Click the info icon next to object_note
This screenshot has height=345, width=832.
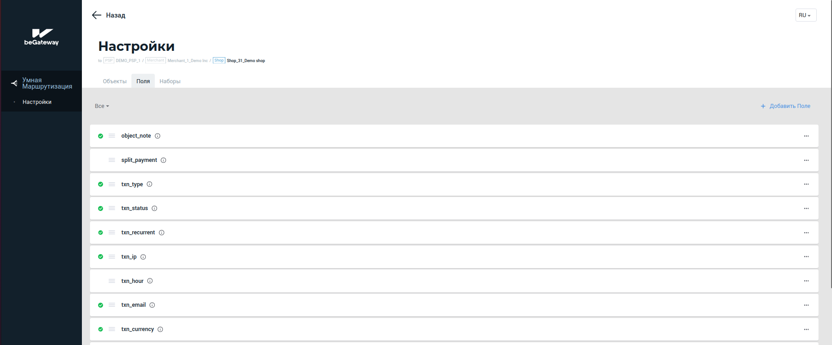[157, 136]
